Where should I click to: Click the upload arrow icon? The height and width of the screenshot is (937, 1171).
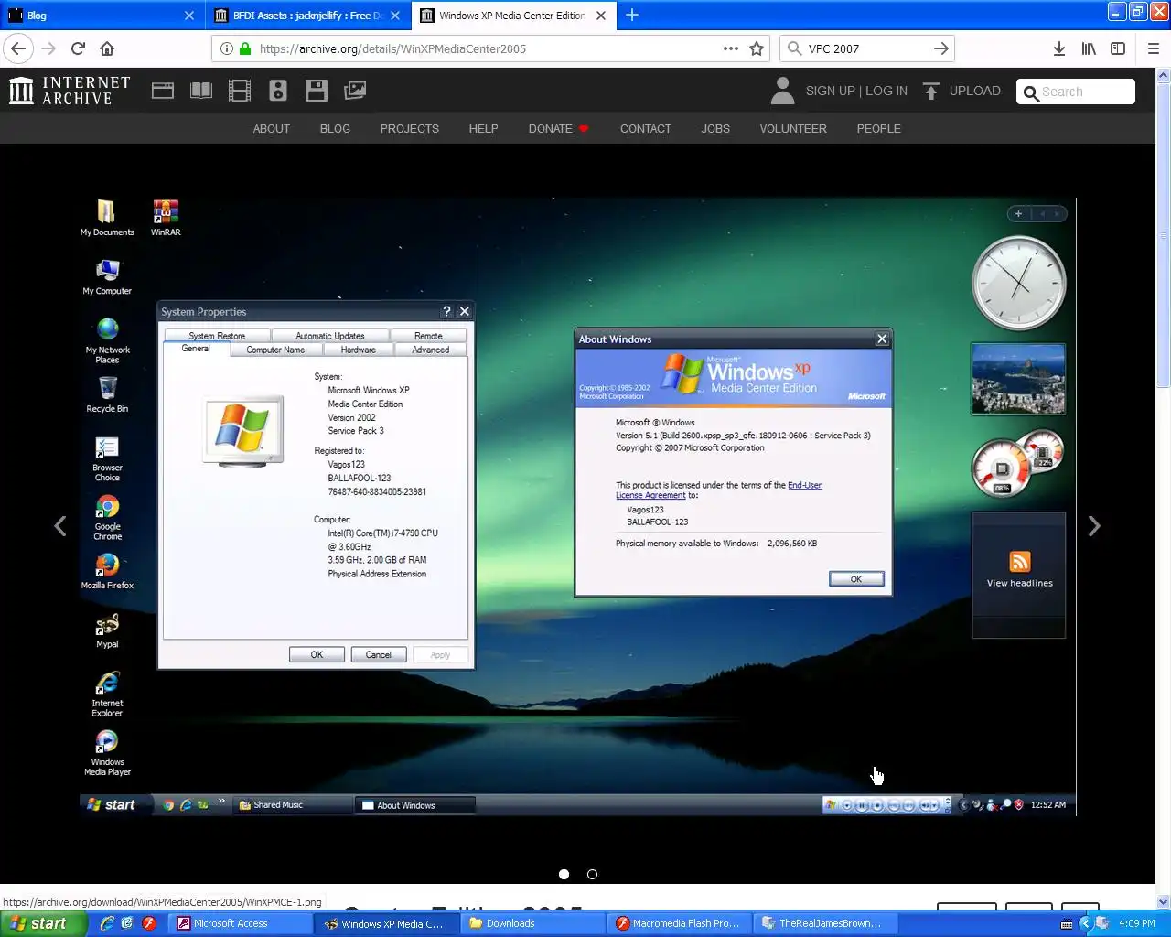930,91
